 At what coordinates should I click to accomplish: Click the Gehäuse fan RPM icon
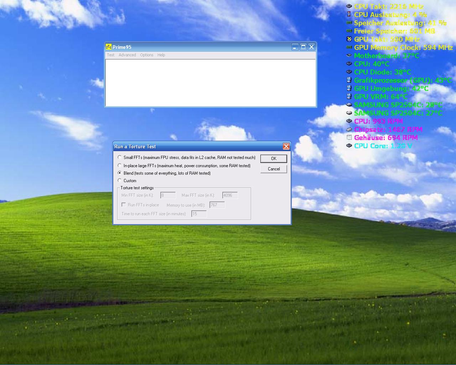(349, 137)
